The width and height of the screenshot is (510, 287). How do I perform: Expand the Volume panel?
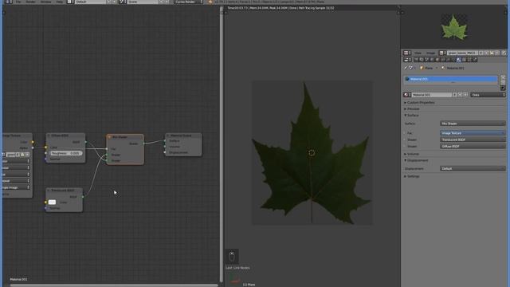[411, 154]
